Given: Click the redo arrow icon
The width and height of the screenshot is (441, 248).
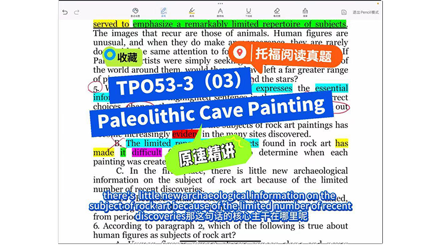Looking at the screenshot, I should pos(76,12).
